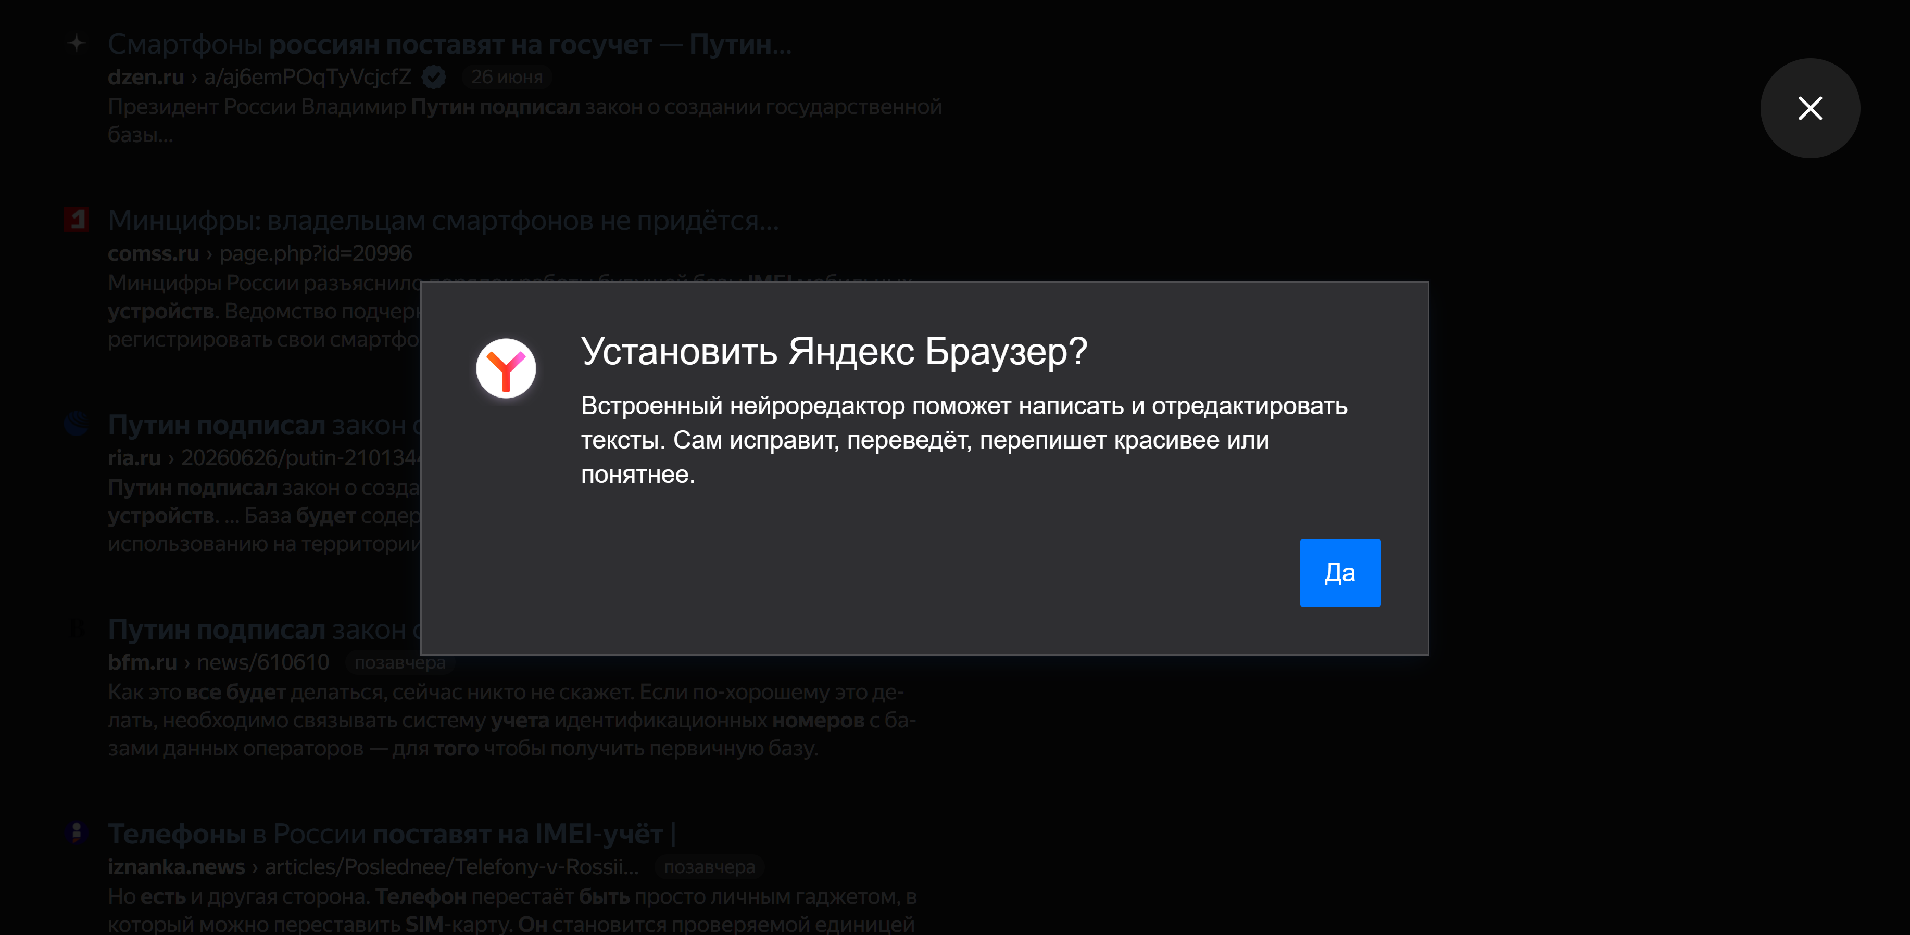Click the red favicon beside the Минцифры result
Image resolution: width=1910 pixels, height=935 pixels.
coord(77,219)
